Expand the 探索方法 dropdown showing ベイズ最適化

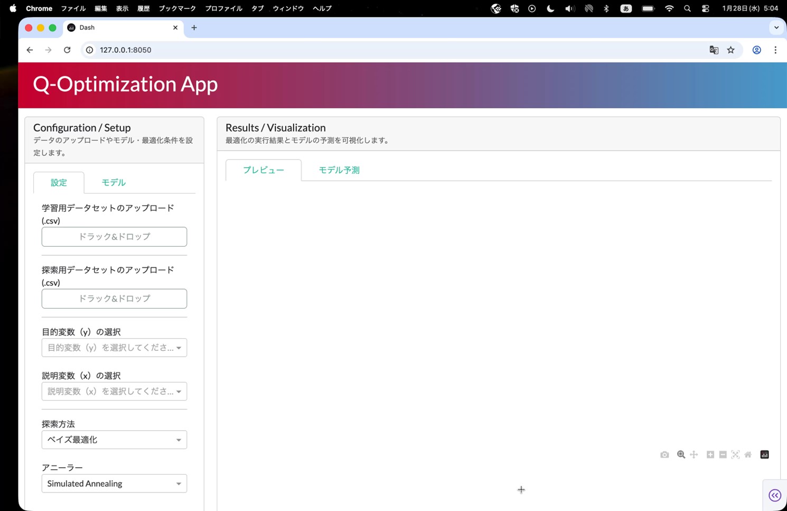click(x=114, y=440)
